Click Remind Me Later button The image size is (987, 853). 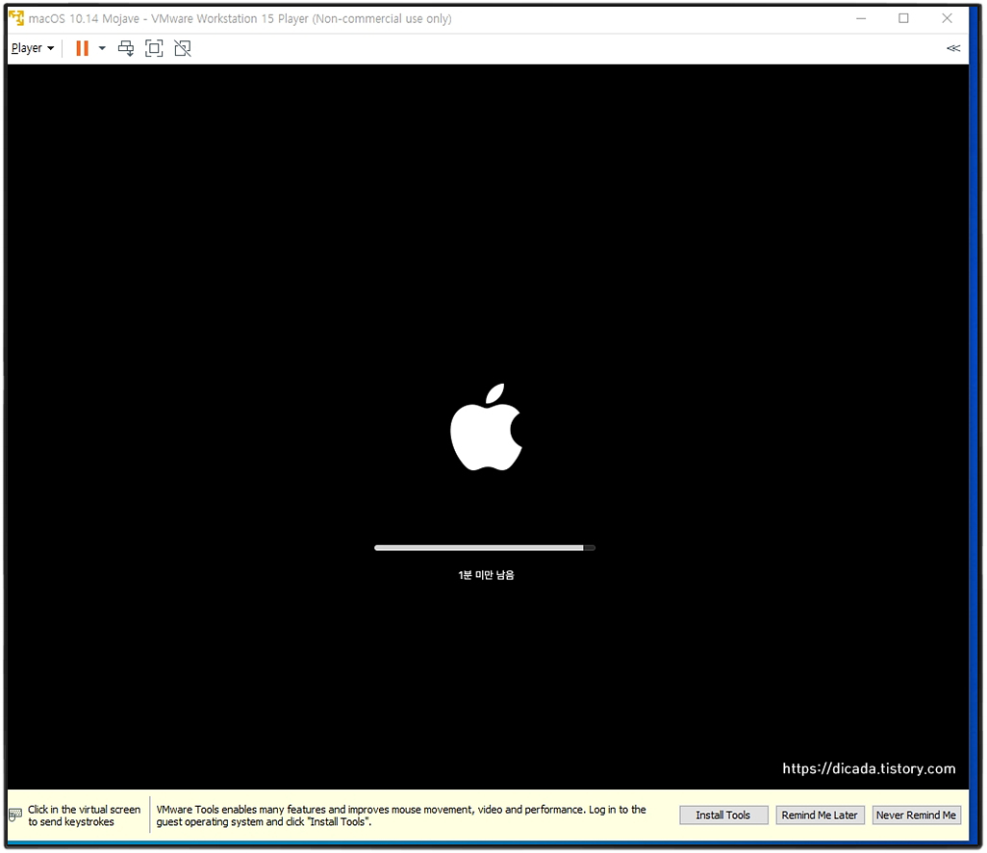[820, 815]
